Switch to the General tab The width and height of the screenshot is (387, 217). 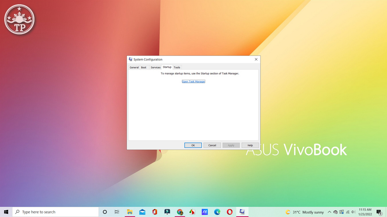point(134,67)
